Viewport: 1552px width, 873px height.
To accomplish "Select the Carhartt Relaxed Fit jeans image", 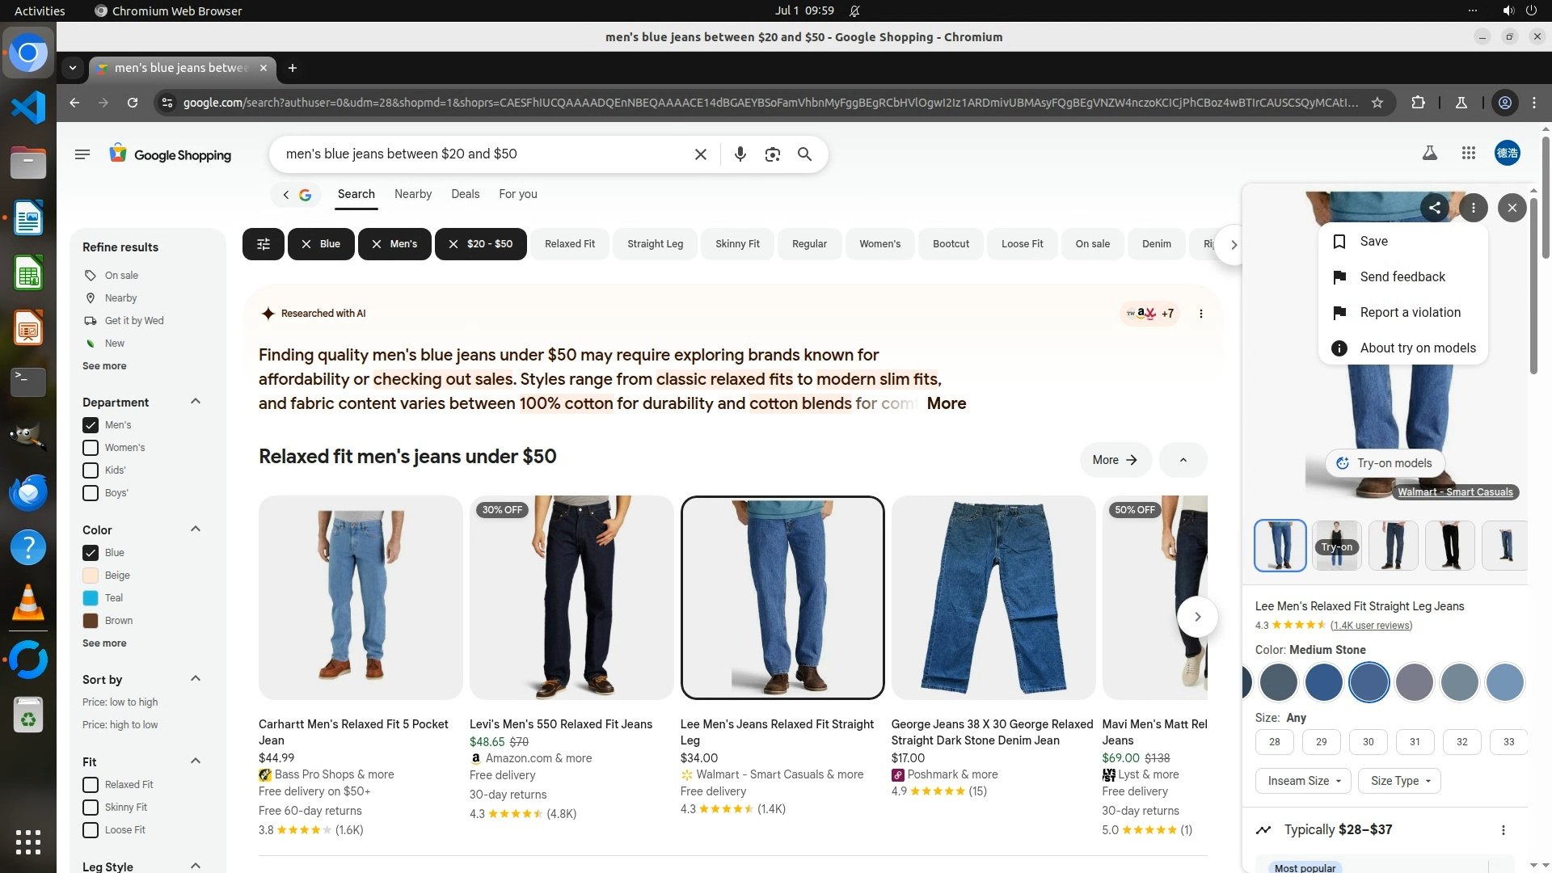I will tap(361, 597).
